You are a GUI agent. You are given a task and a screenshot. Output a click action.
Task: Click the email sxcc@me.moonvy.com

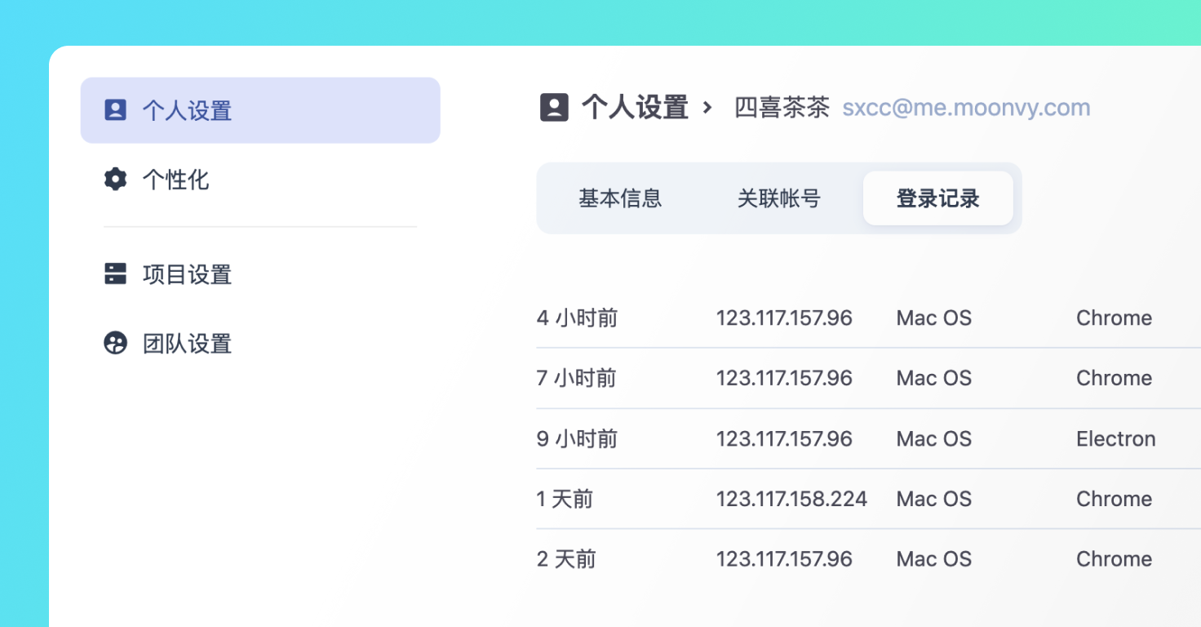[966, 107]
